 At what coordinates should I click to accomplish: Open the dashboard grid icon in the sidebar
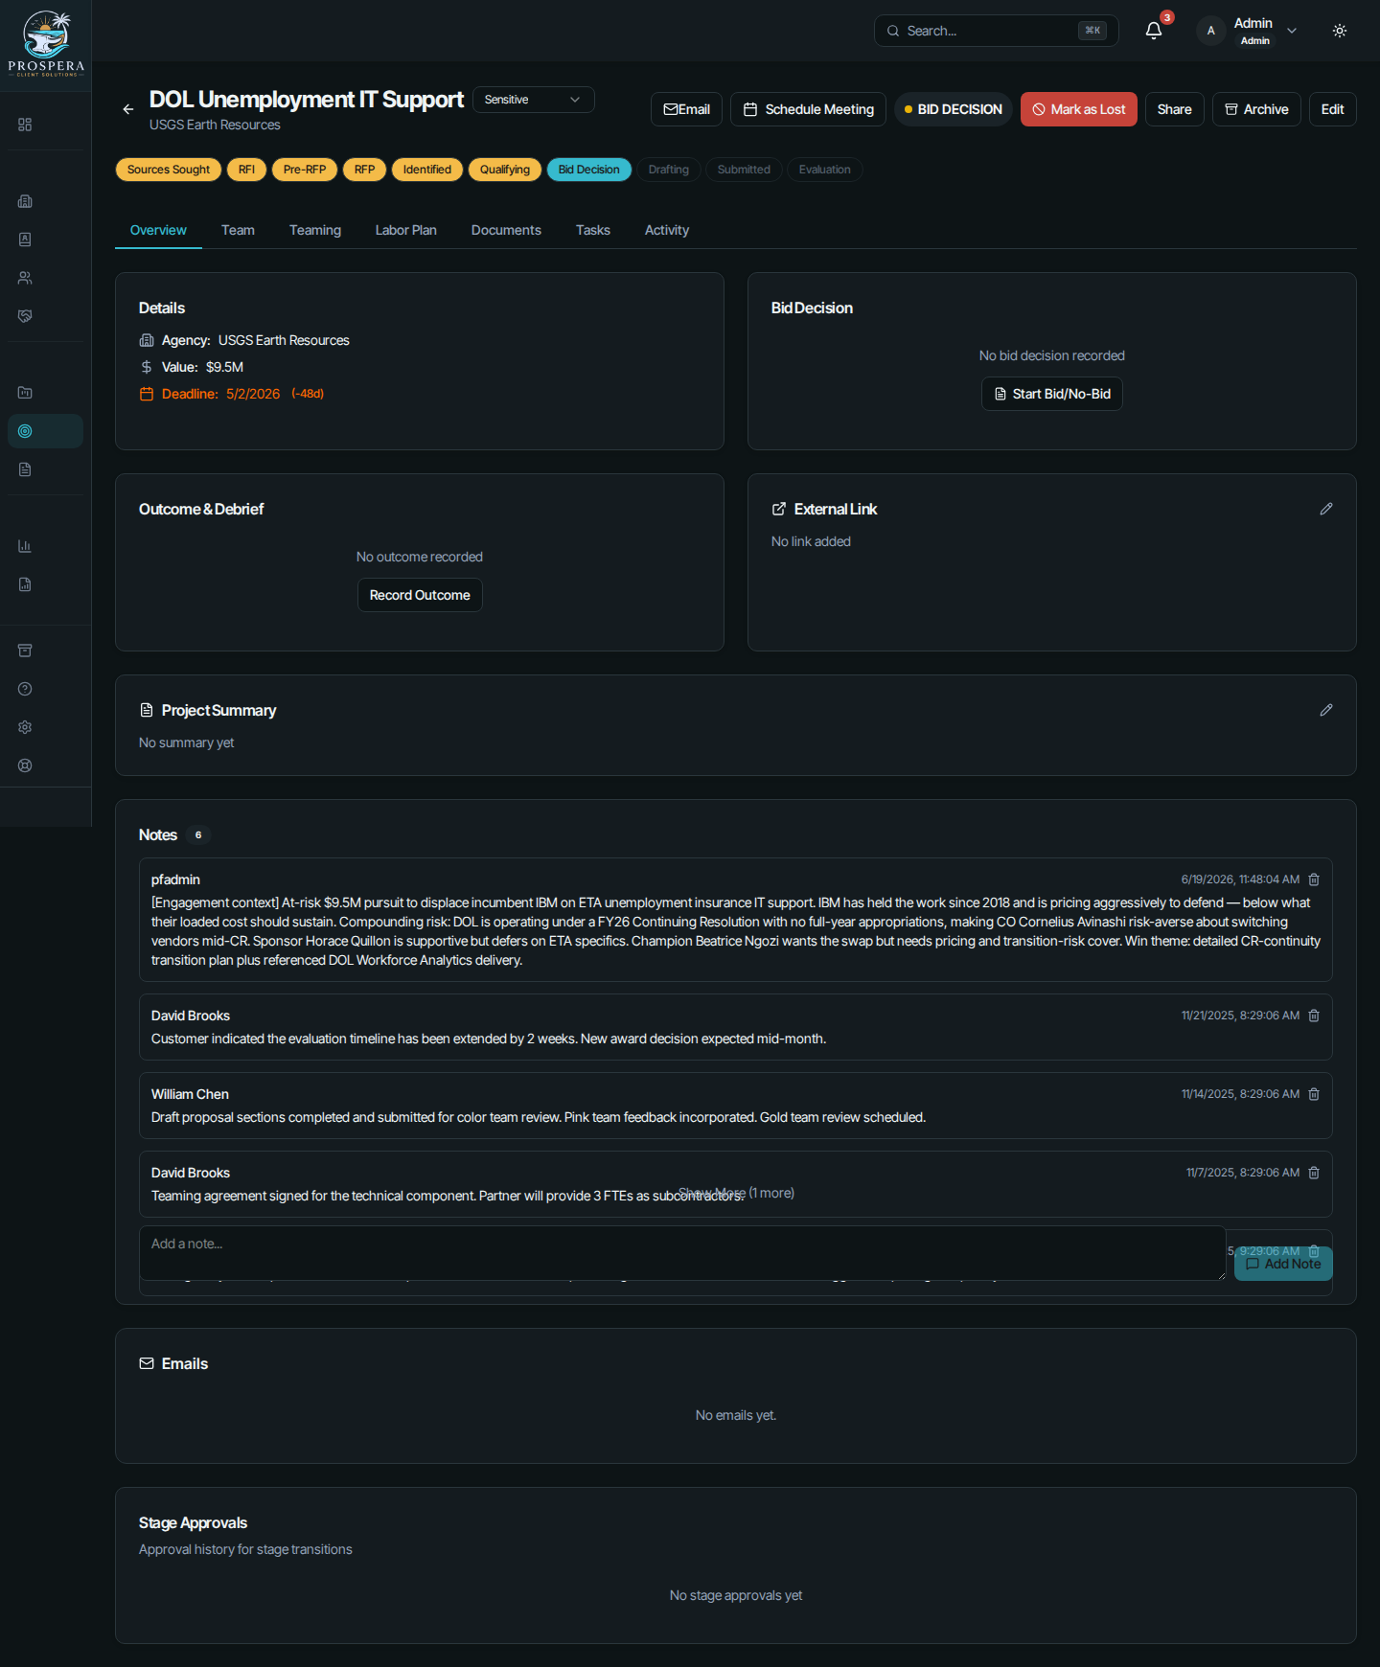coord(25,125)
